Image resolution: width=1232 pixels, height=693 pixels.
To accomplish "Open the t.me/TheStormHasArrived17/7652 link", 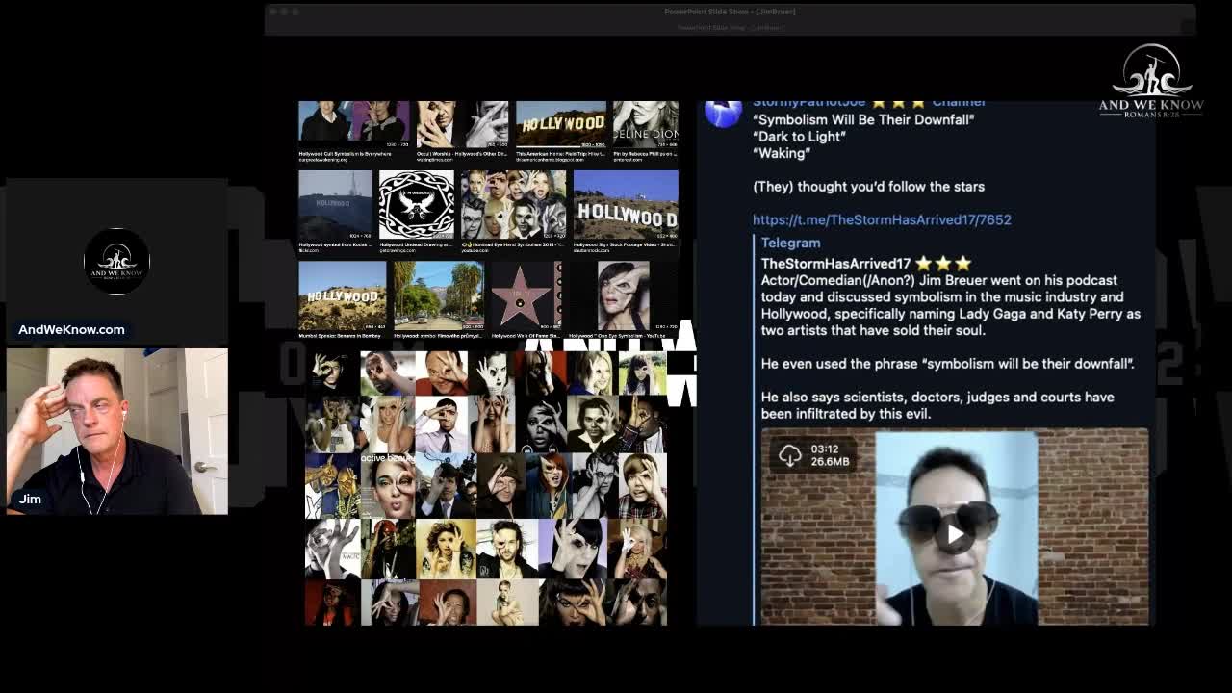I will [x=882, y=219].
